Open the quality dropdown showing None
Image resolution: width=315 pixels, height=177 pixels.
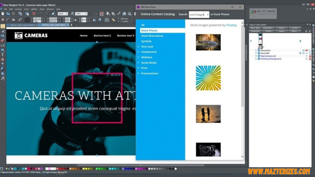tap(63, 14)
